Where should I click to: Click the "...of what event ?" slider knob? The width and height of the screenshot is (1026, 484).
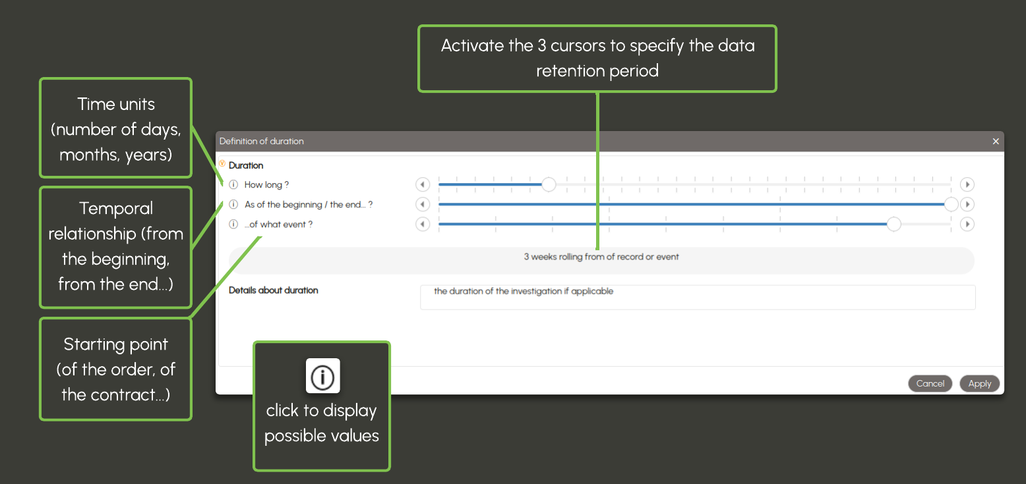click(x=893, y=225)
